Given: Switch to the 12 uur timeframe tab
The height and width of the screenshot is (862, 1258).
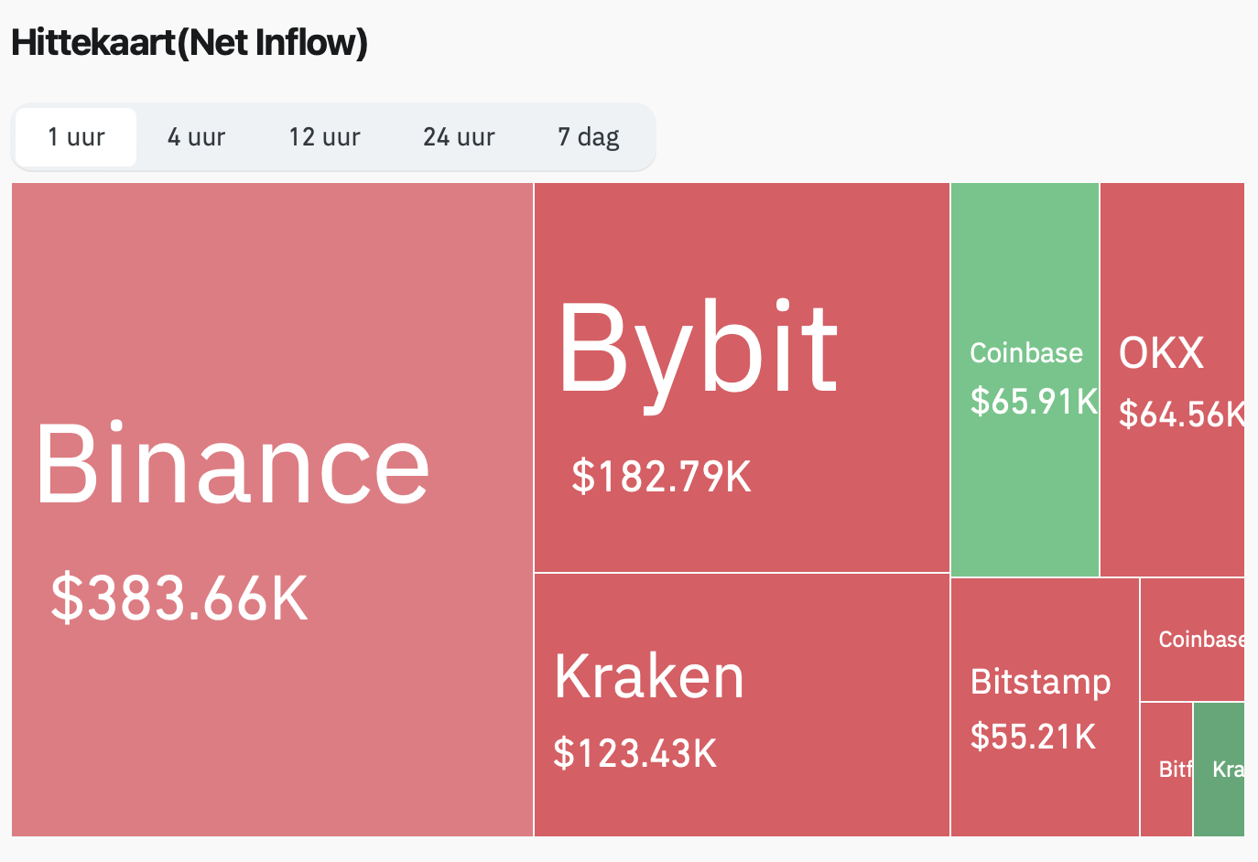Looking at the screenshot, I should [x=324, y=136].
